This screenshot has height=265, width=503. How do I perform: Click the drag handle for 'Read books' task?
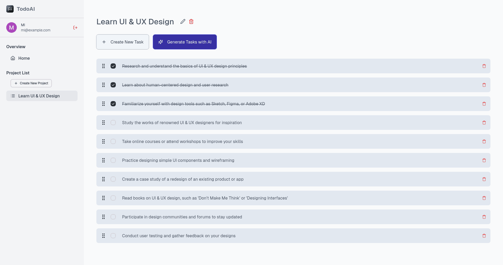coord(103,198)
